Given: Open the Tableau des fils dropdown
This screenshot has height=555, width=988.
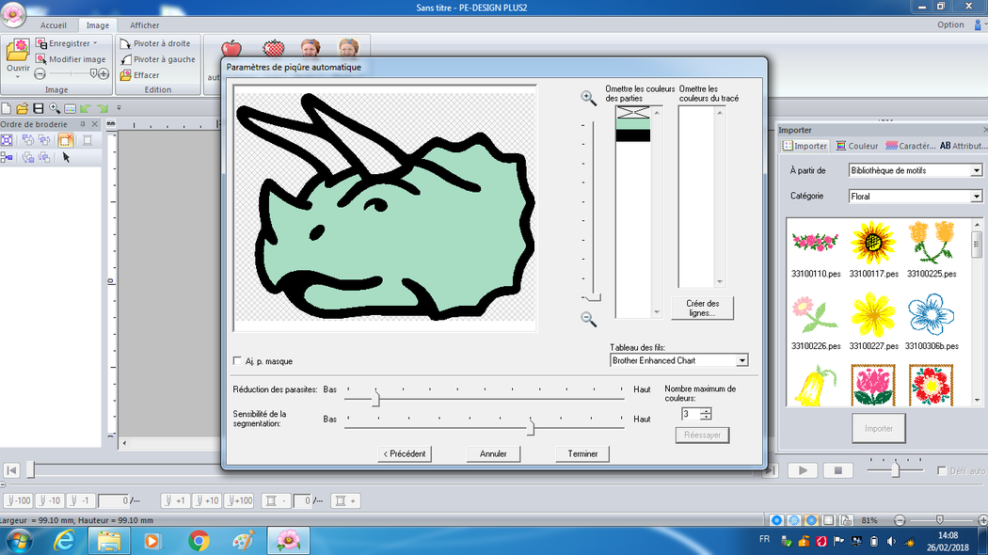Looking at the screenshot, I should pyautogui.click(x=742, y=360).
